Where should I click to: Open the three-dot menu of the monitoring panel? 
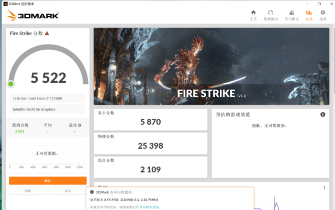pyautogui.click(x=325, y=187)
